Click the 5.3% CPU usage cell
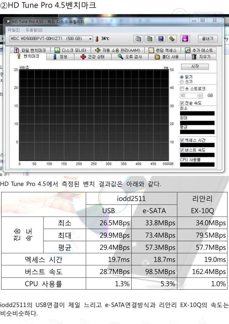 point(154,284)
